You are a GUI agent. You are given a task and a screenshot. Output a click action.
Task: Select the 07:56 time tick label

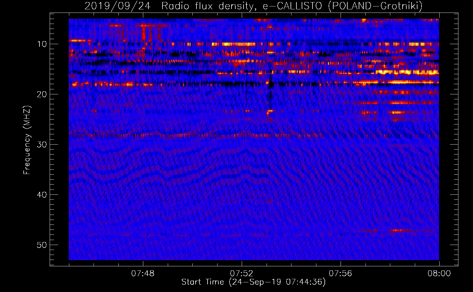(x=340, y=274)
